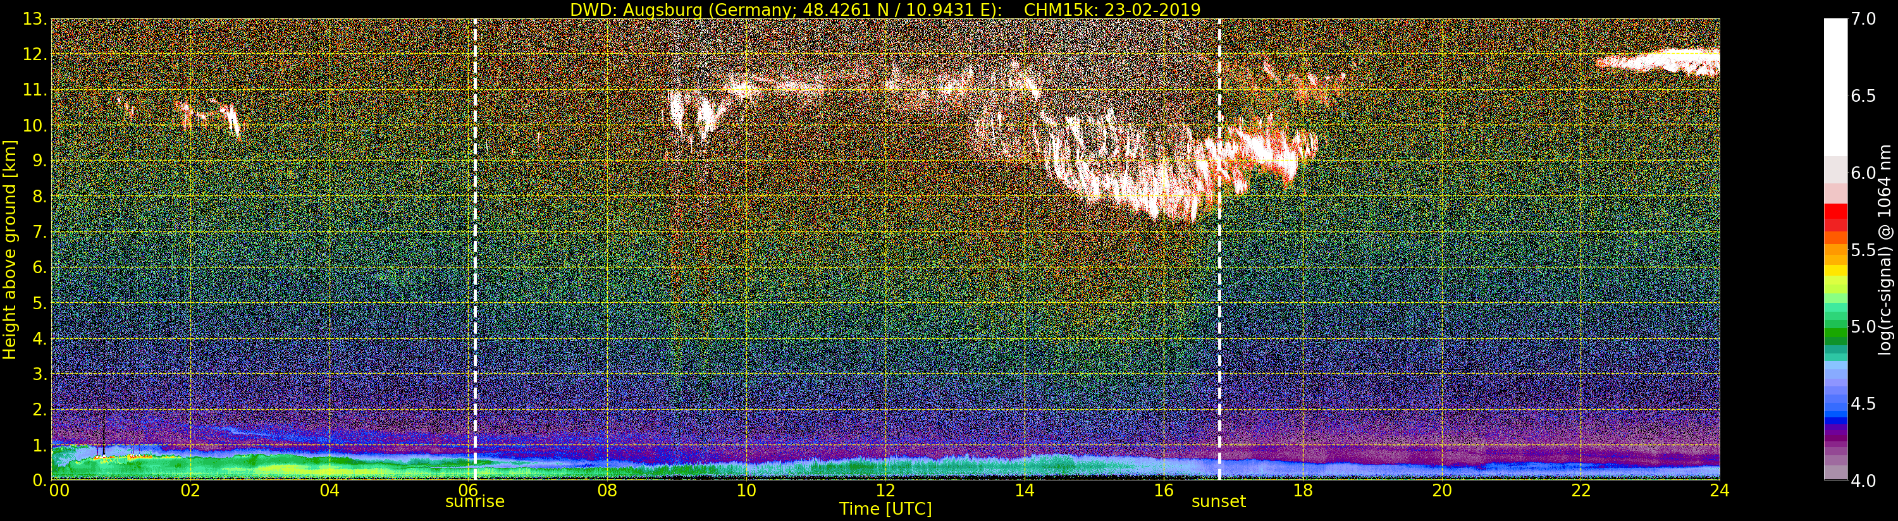Click the '02' time axis tick label
Viewport: 1898px width, 521px height.
click(x=190, y=490)
